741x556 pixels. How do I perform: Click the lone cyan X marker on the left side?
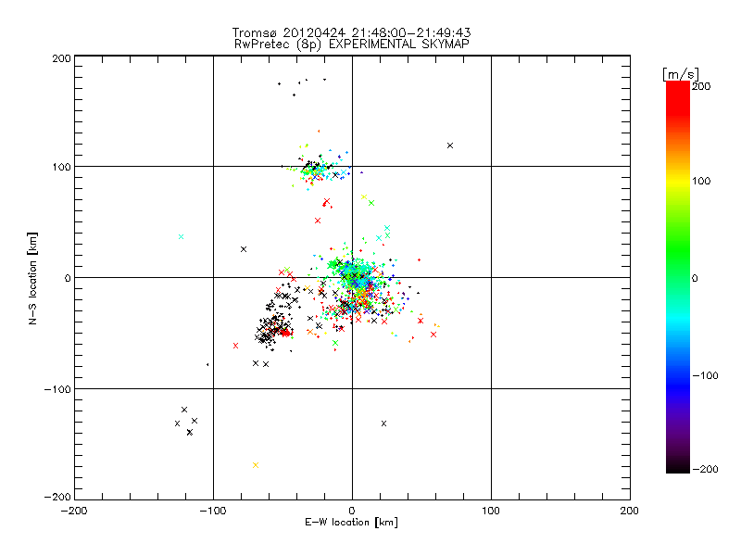pos(181,237)
